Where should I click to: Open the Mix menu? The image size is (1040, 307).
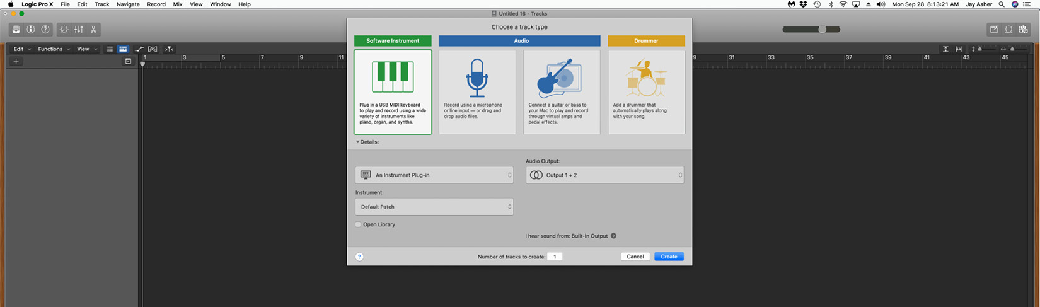pos(178,4)
